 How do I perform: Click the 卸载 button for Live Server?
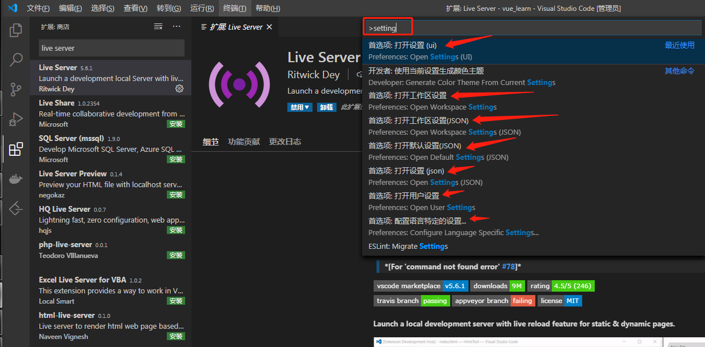pyautogui.click(x=326, y=107)
